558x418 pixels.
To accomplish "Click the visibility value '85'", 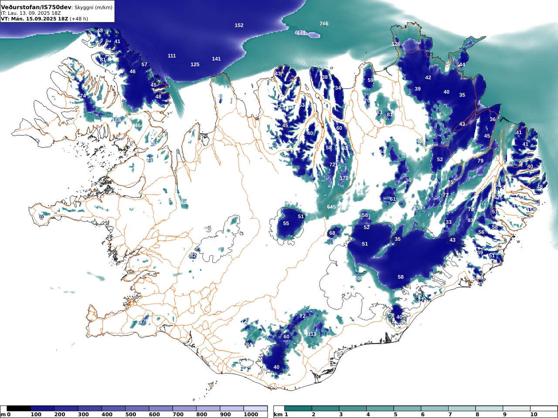I will pyautogui.click(x=450, y=182).
